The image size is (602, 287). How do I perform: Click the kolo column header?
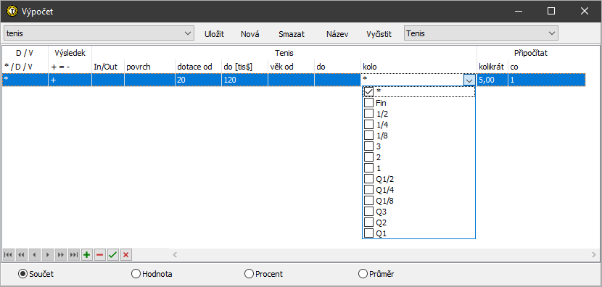[419, 67]
